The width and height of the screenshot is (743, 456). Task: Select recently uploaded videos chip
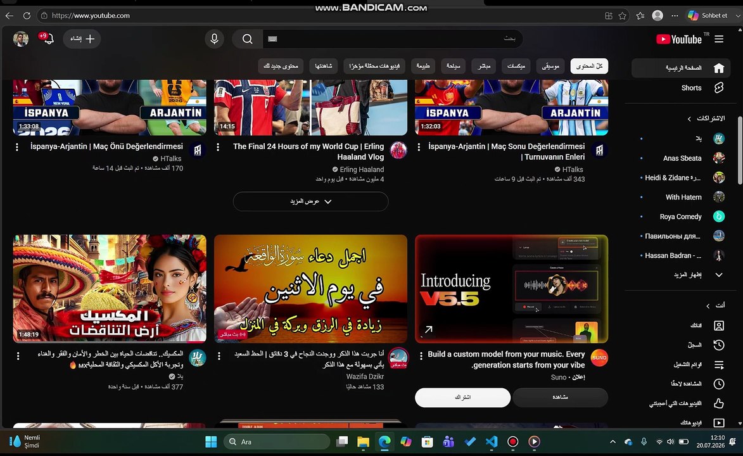(374, 66)
